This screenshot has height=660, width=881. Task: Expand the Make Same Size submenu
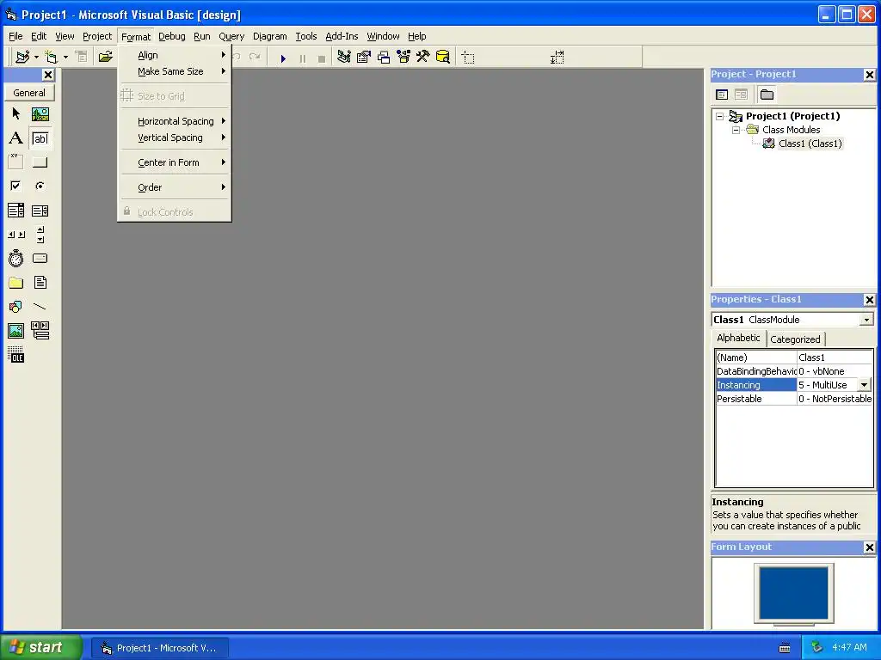pos(175,71)
